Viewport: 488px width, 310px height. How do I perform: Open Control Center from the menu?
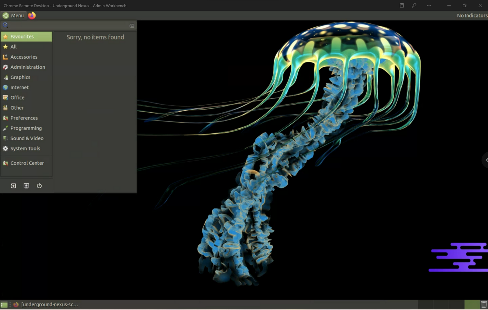pyautogui.click(x=27, y=163)
